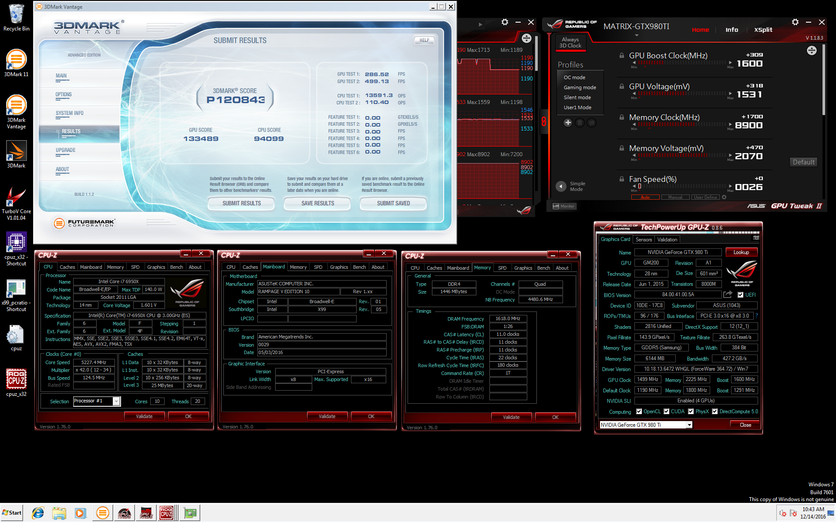The height and width of the screenshot is (522, 836).
Task: Toggle the PhysX checkbox in GPU-Z
Action: [691, 411]
